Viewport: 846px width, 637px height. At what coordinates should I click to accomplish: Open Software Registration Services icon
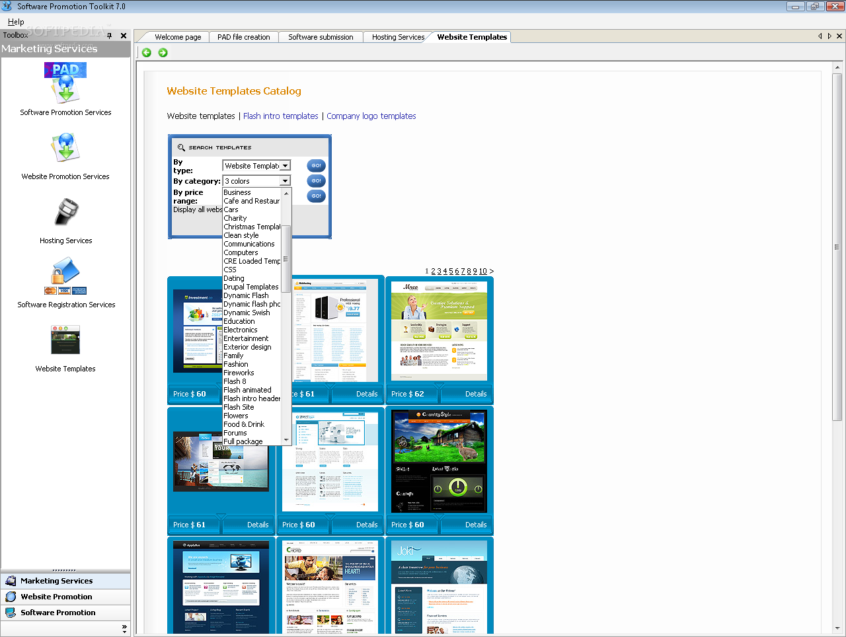[x=65, y=276]
